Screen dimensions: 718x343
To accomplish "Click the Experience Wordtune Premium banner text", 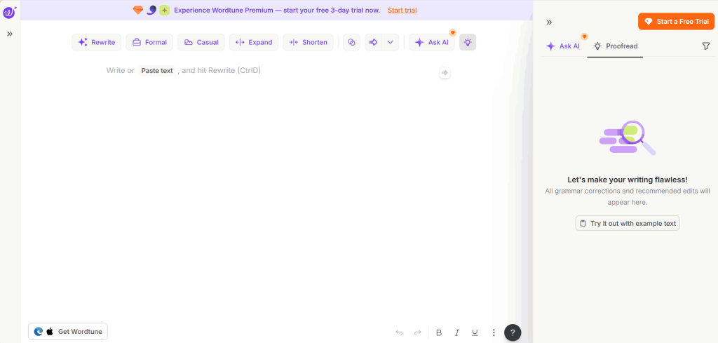I will click(x=277, y=10).
